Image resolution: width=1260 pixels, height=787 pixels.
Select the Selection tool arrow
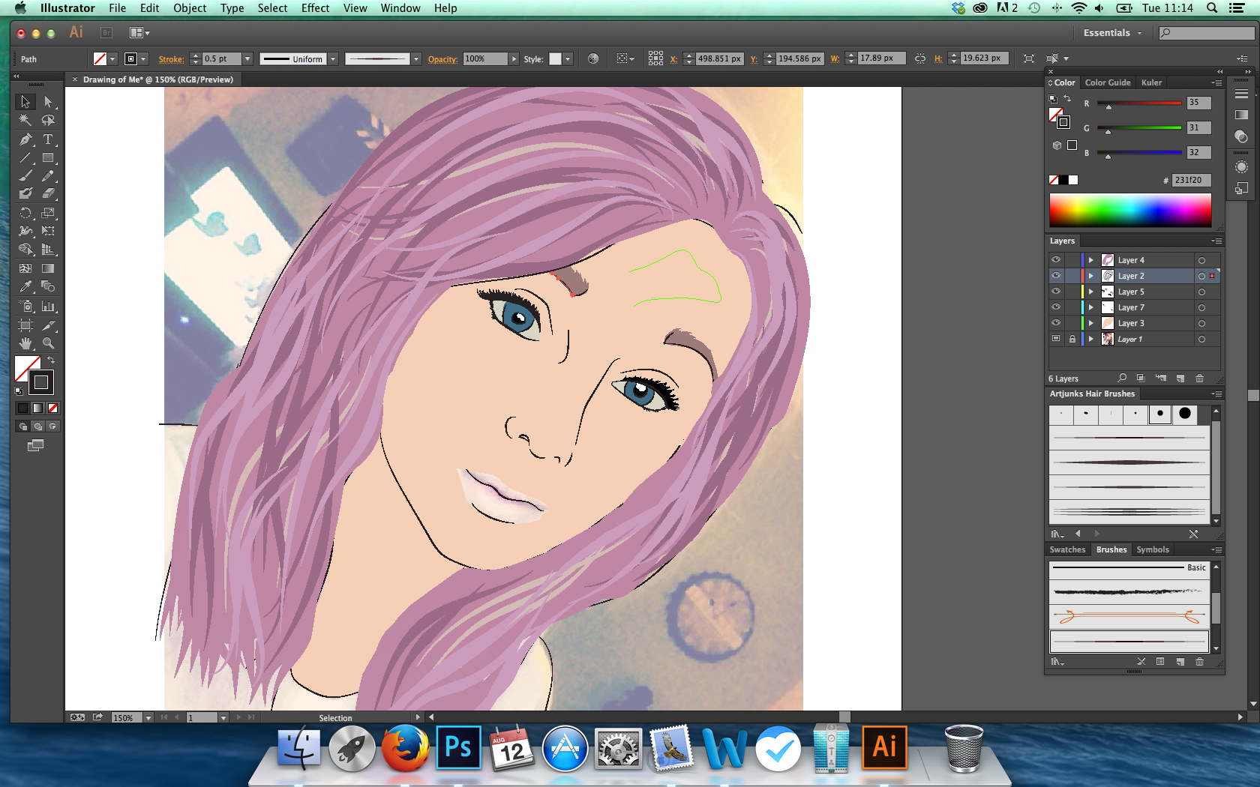click(x=25, y=102)
